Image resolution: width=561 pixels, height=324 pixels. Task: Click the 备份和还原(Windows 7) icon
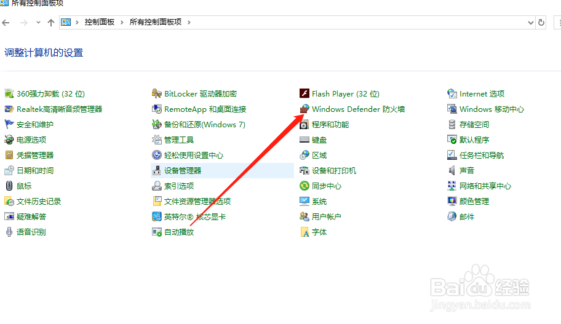[157, 124]
